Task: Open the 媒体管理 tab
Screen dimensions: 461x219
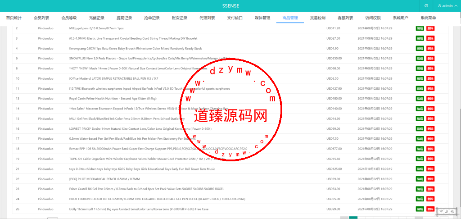Action: (x=262, y=18)
